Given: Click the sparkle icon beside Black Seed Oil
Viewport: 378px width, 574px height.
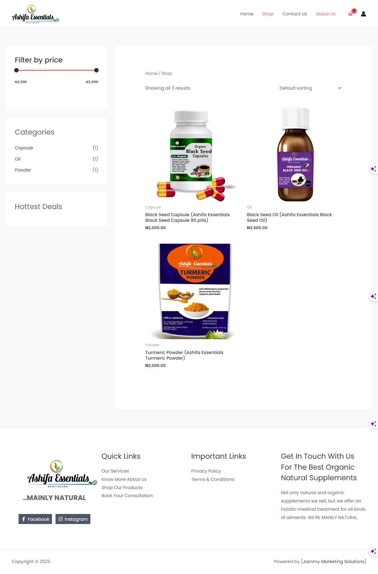Looking at the screenshot, I should click(x=373, y=169).
